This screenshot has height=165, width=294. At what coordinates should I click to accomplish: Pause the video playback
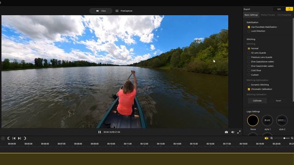(100, 132)
